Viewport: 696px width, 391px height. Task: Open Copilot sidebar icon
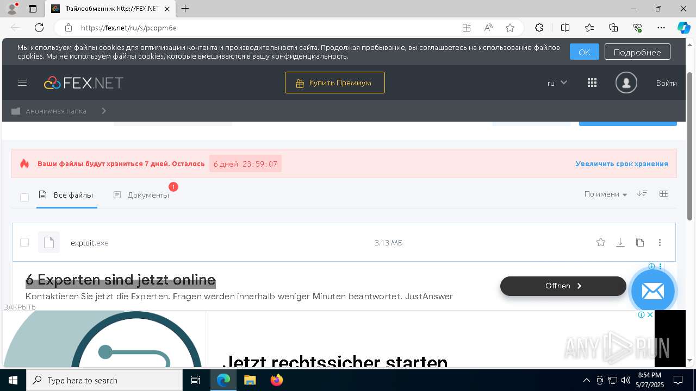683,28
